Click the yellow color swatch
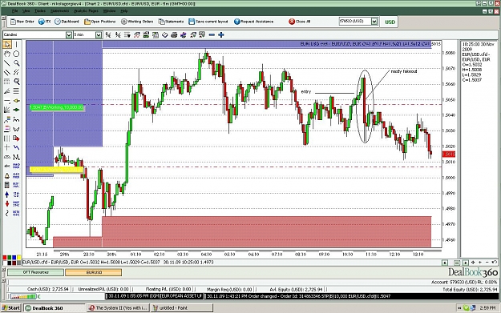The height and width of the screenshot is (313, 501). coord(19,258)
